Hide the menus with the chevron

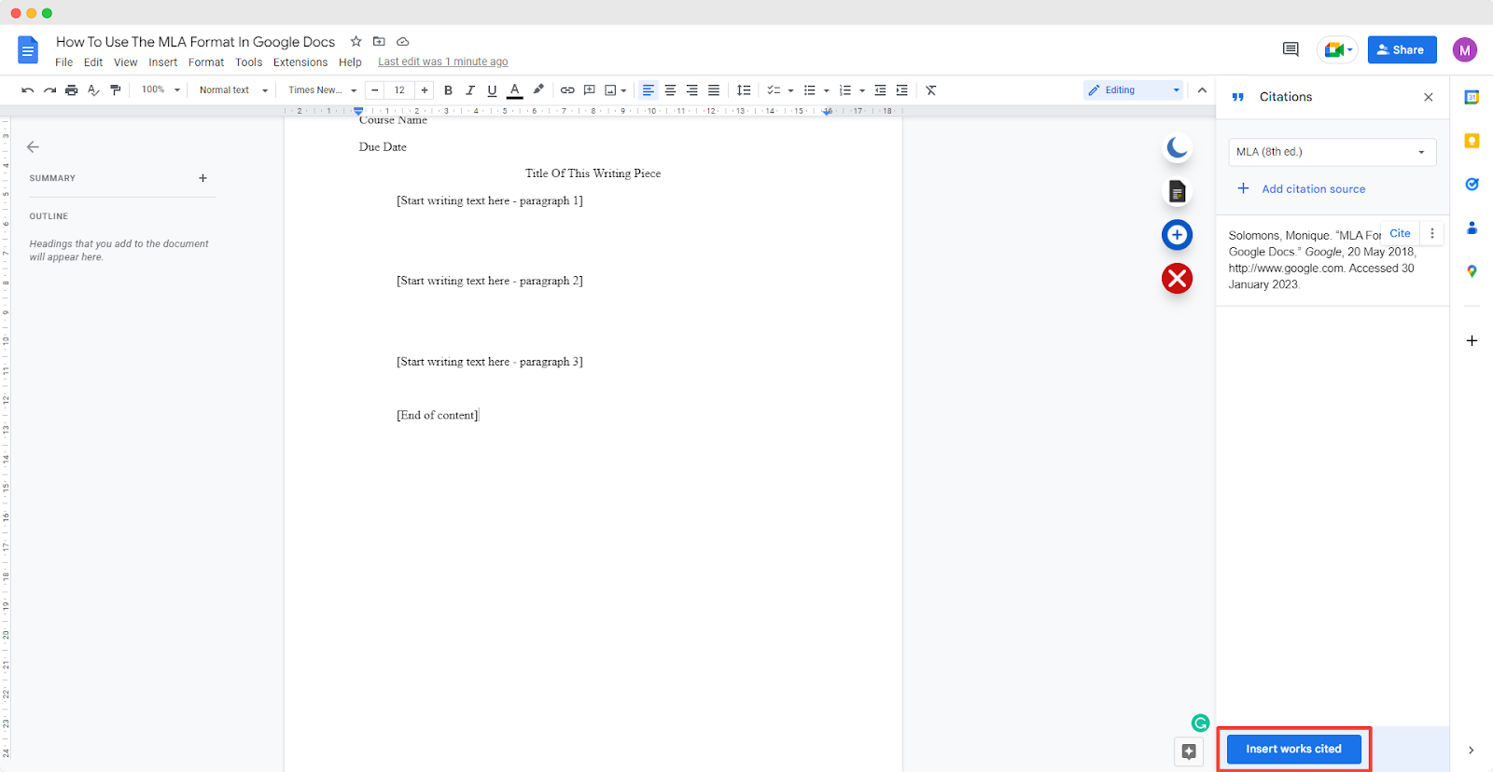coord(1202,90)
